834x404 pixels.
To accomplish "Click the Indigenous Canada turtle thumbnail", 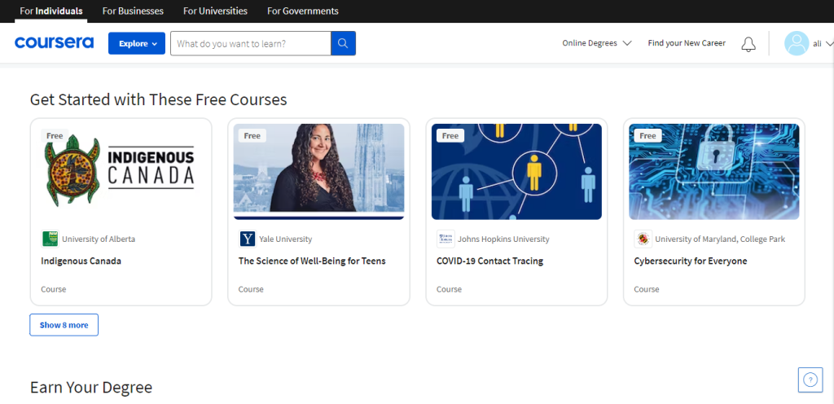I will pyautogui.click(x=121, y=172).
